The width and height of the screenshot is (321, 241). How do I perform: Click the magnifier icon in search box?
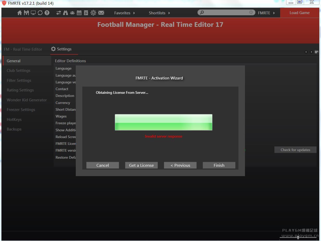click(x=202, y=13)
